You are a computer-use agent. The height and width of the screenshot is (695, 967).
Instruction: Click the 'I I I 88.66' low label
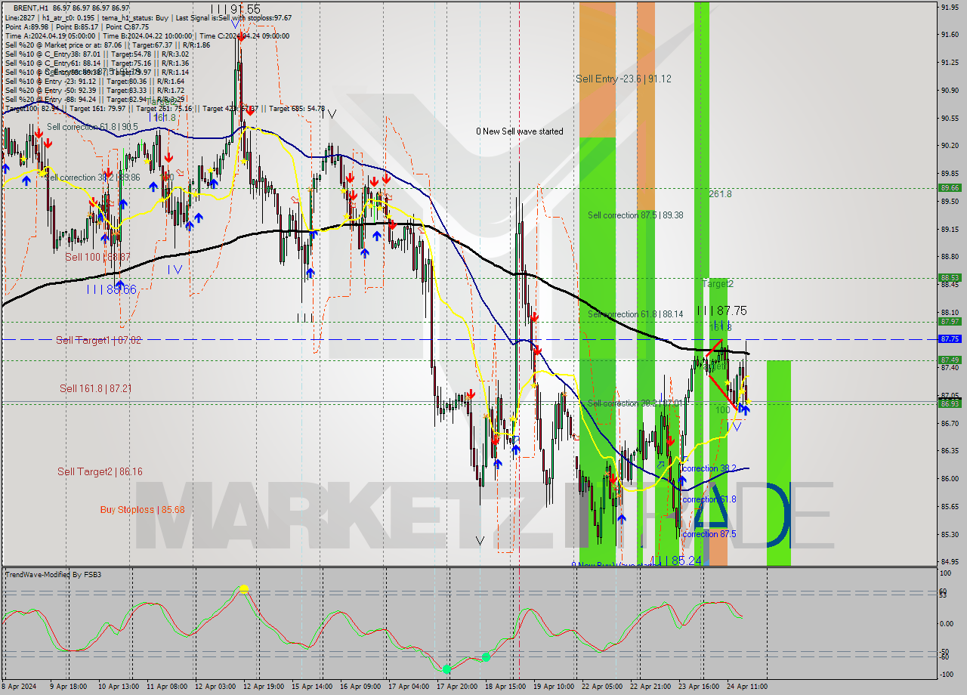111,289
